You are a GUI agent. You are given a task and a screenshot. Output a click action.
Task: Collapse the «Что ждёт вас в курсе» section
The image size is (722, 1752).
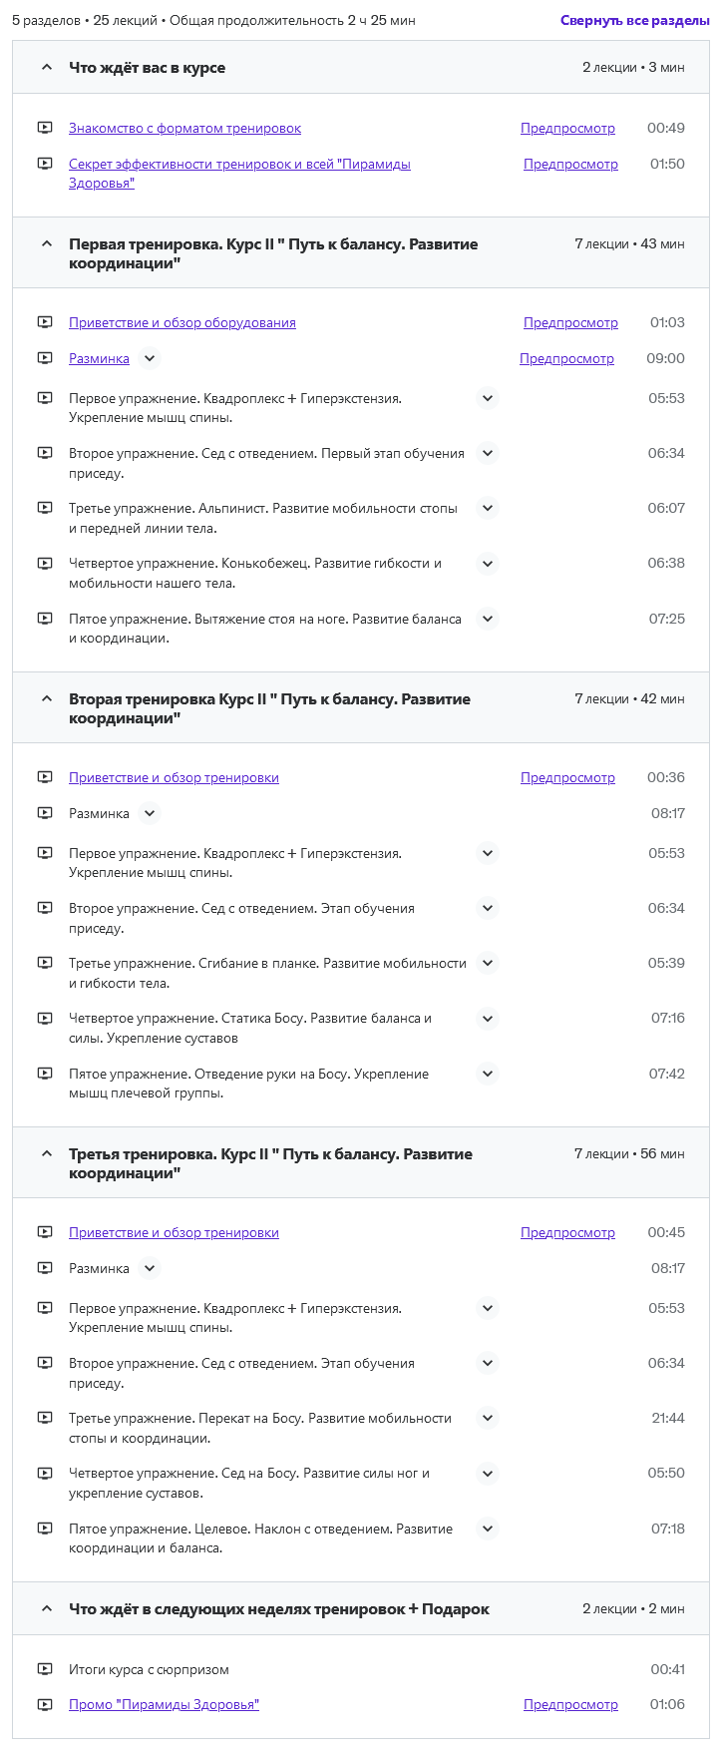point(46,68)
